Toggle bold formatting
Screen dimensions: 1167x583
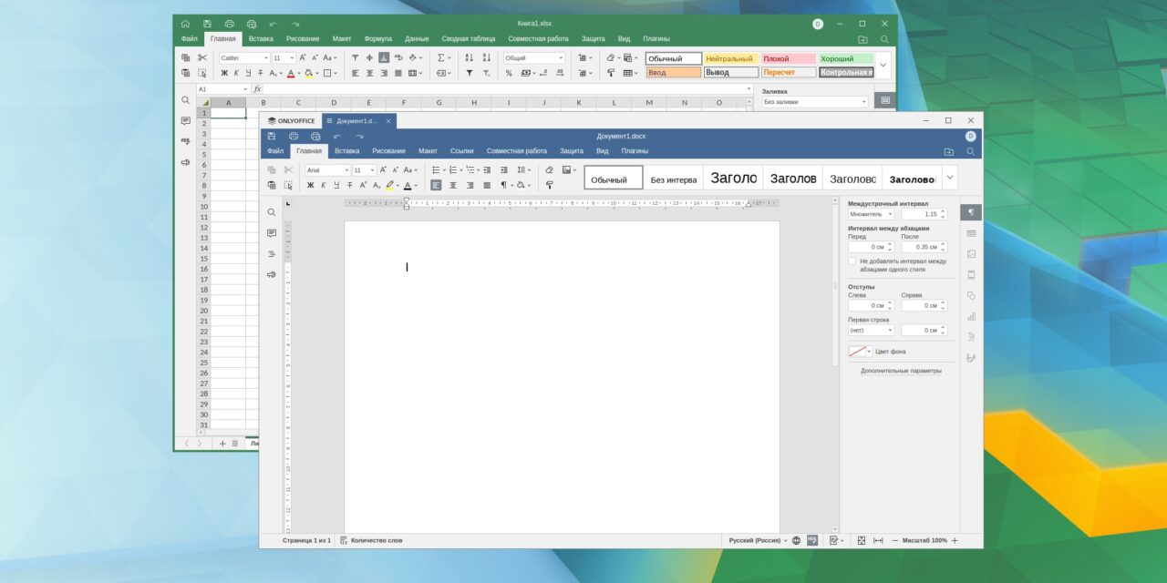click(310, 185)
